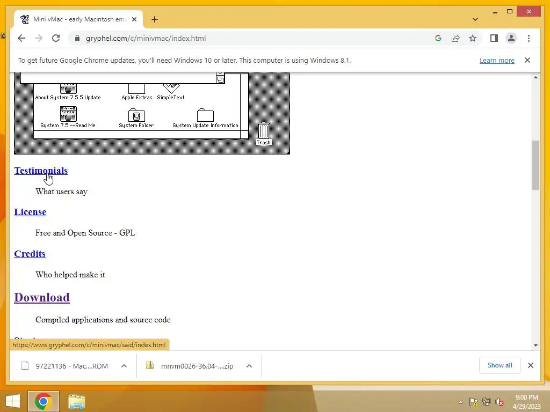Click the Google icon in address bar
550x412 pixels.
coord(438,38)
